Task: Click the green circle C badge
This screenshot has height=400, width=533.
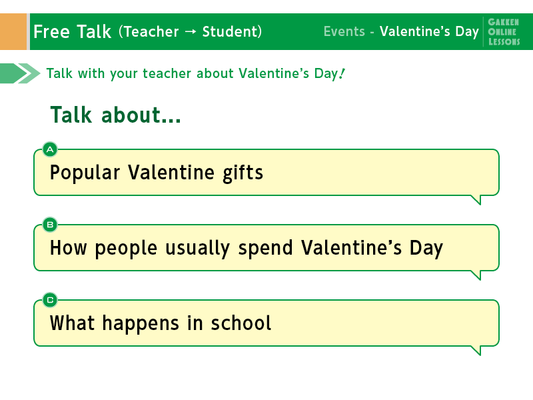Action: pos(50,301)
